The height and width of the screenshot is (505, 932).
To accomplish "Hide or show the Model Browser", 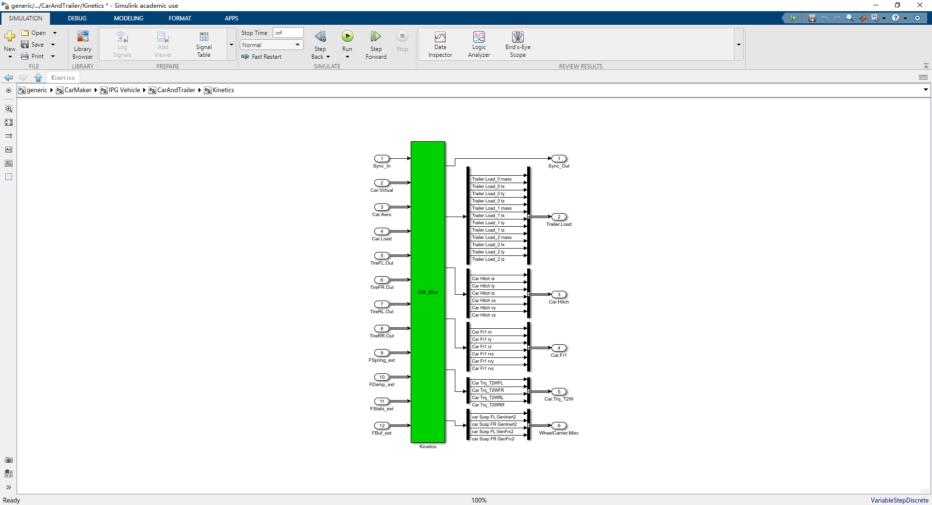I will click(x=9, y=90).
